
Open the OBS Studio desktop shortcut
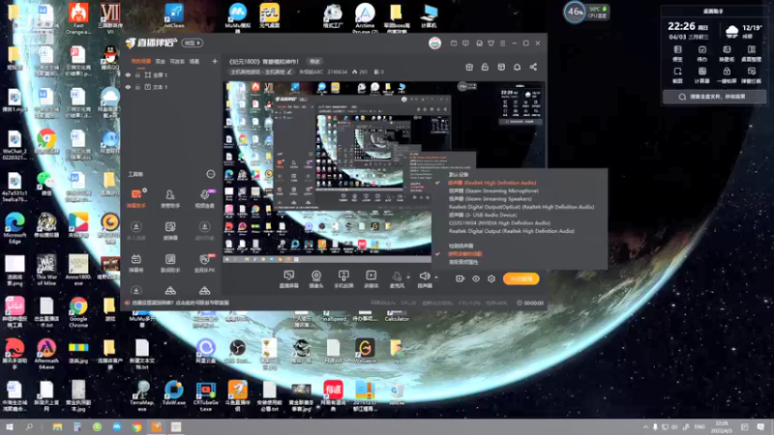[x=237, y=351]
